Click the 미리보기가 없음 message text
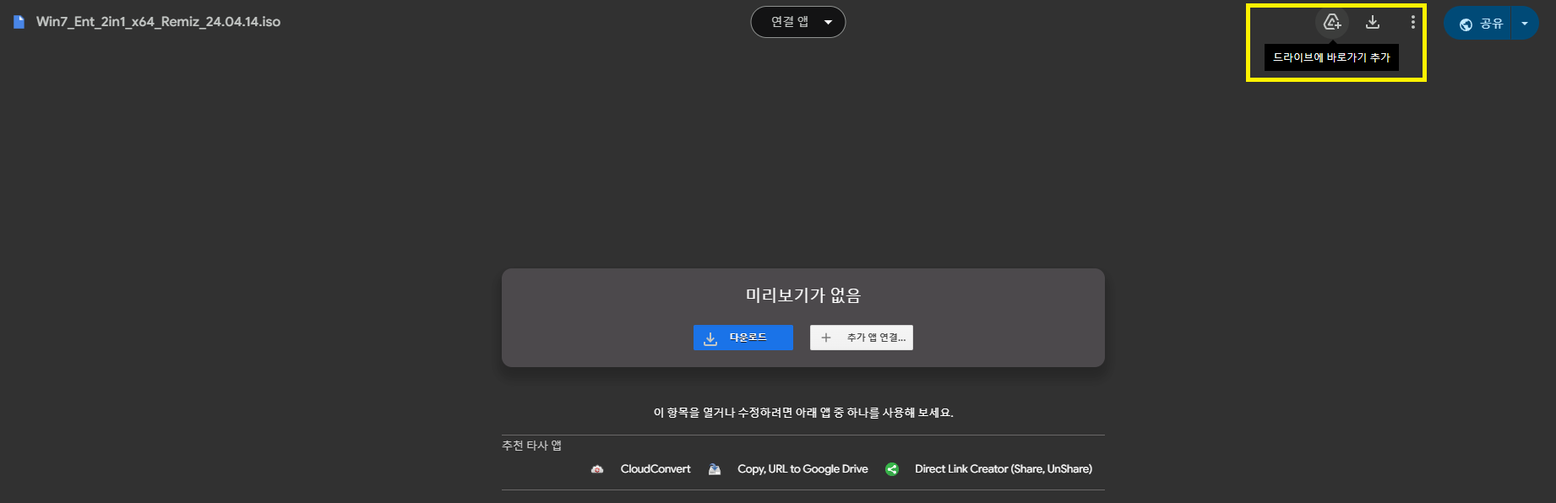Image resolution: width=1556 pixels, height=503 pixels. tap(803, 295)
